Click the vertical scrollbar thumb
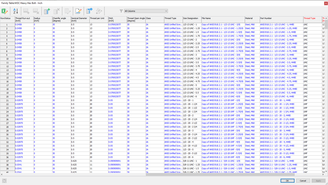328x185 pixels. coord(327,25)
